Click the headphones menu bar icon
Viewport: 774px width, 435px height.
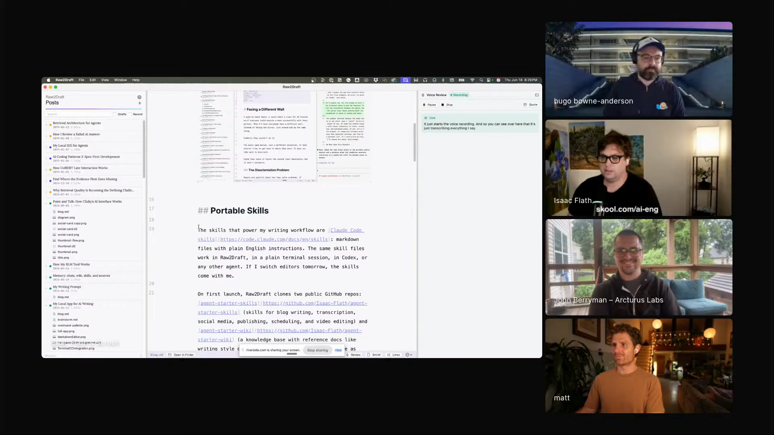pos(425,80)
